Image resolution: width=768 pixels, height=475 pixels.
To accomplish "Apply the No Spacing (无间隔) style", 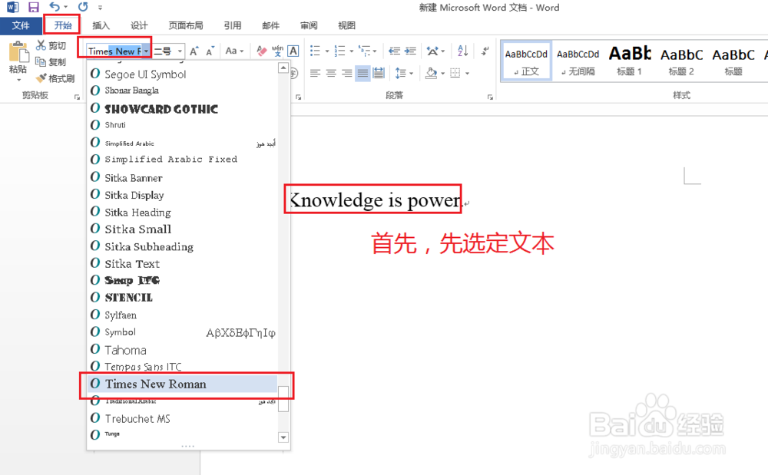I will tap(578, 61).
